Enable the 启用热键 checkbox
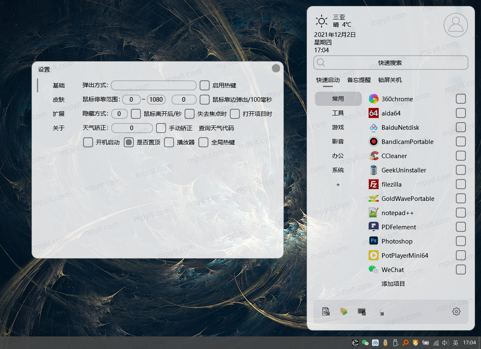This screenshot has height=349, width=481. 205,85
